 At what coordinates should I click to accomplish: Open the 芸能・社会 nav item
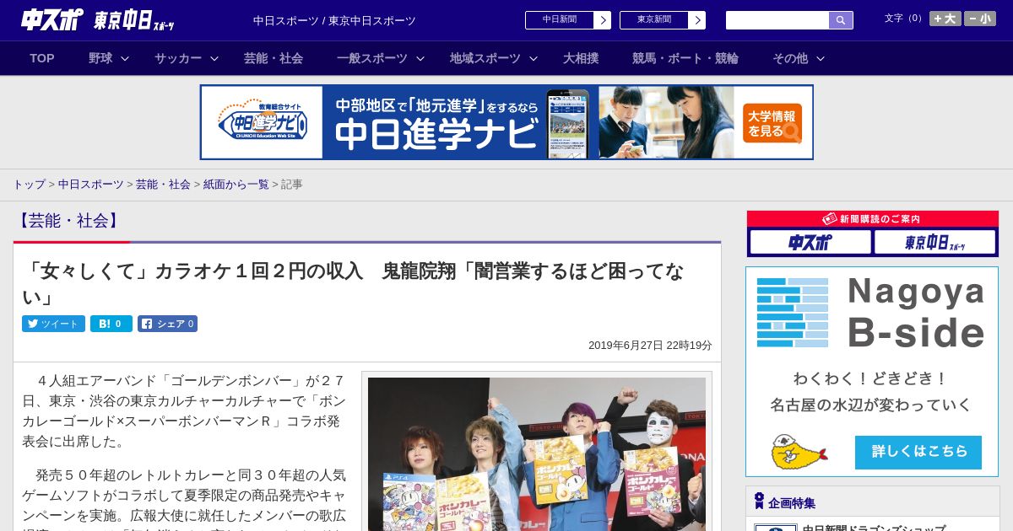click(x=274, y=58)
